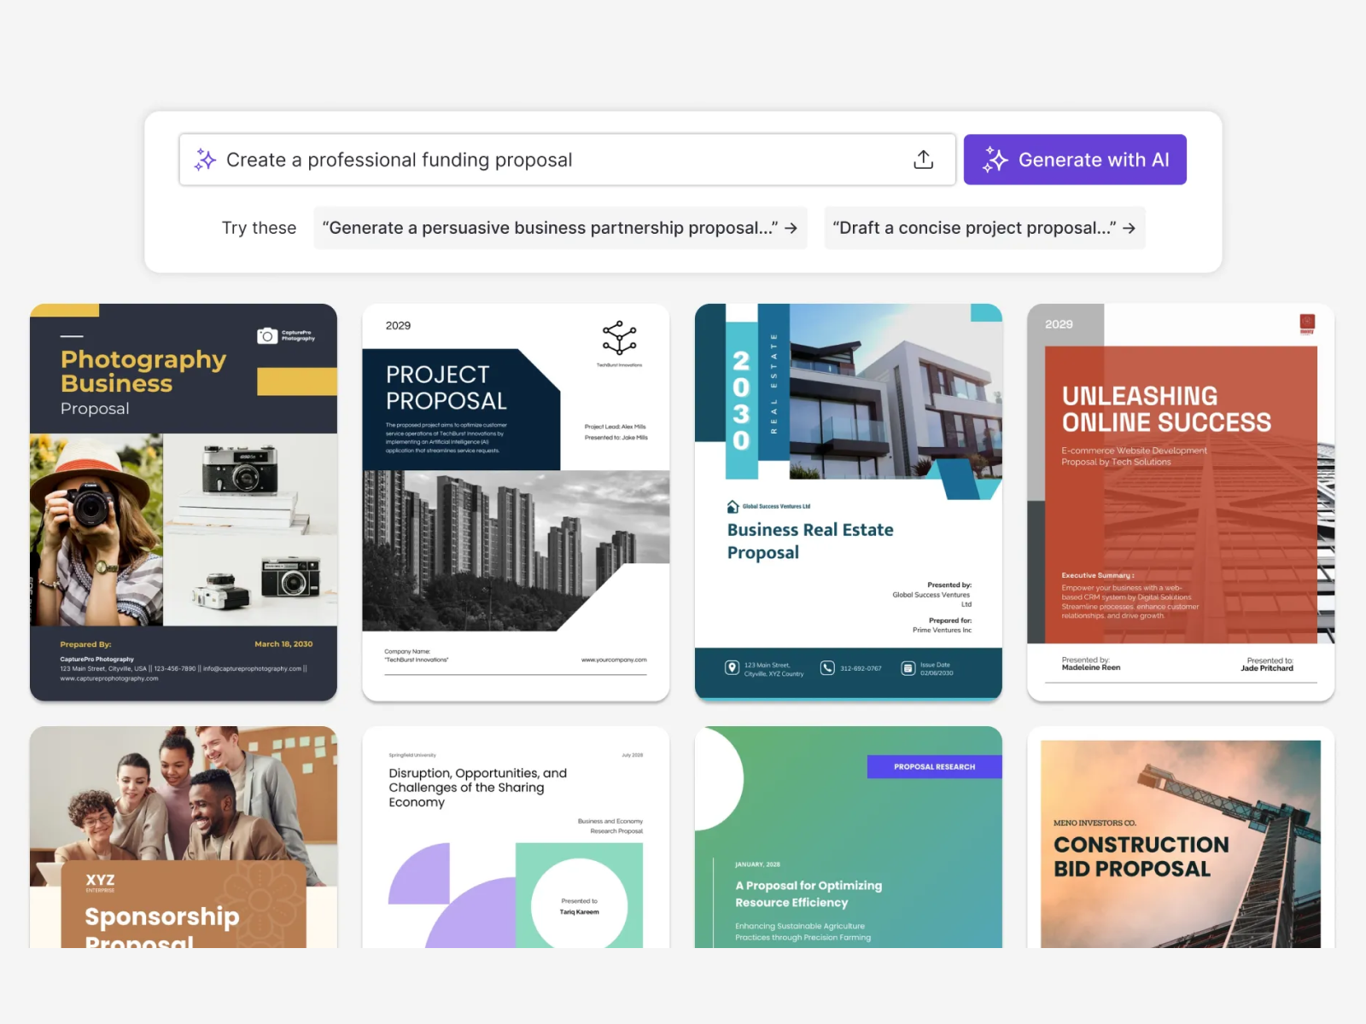Open the Sharing Economy research proposal template

pos(516,836)
